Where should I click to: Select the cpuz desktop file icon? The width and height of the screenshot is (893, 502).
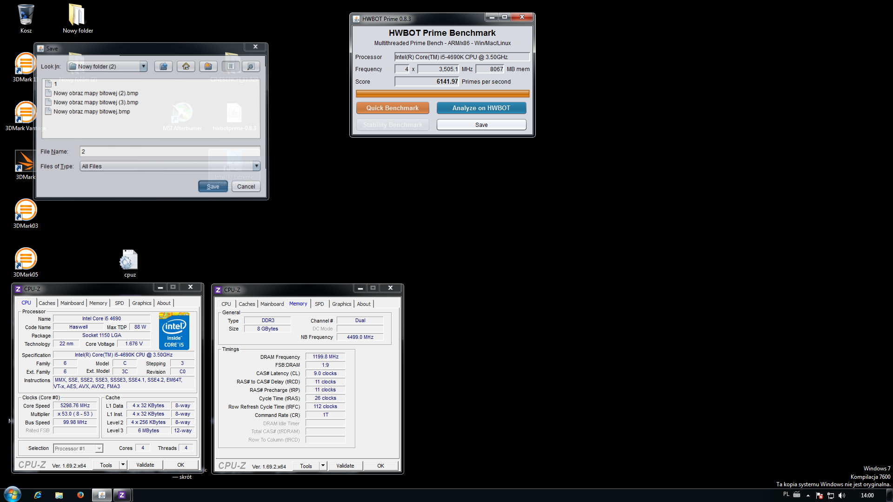130,264
